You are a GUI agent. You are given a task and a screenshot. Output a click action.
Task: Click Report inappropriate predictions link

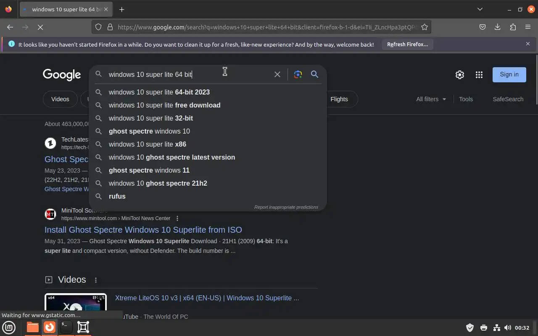coord(286,207)
